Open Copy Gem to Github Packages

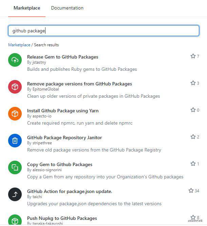(x=60, y=164)
